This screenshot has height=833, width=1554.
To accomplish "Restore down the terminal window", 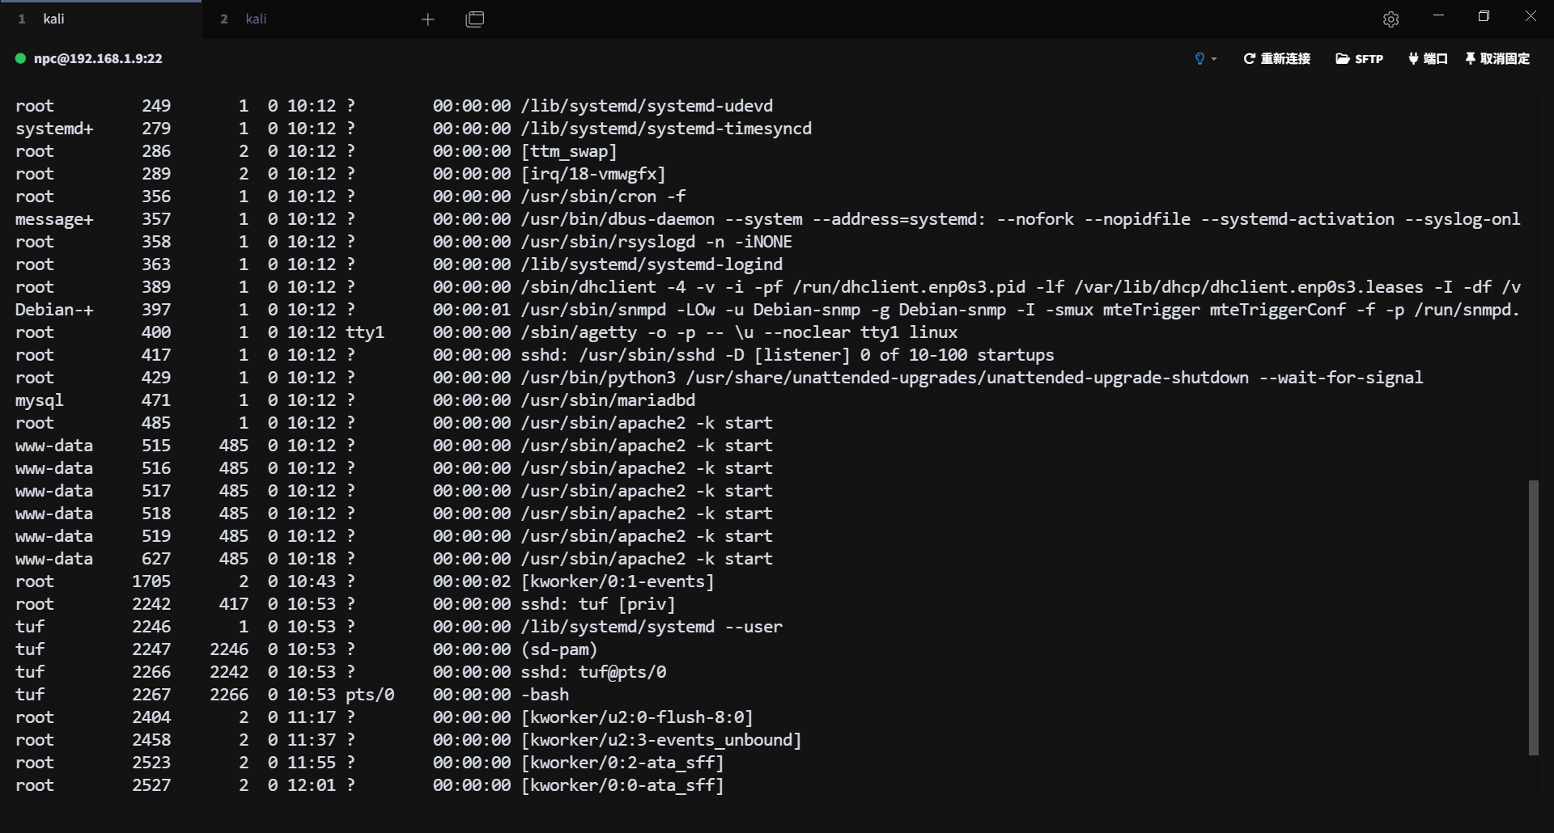I will coord(1484,16).
